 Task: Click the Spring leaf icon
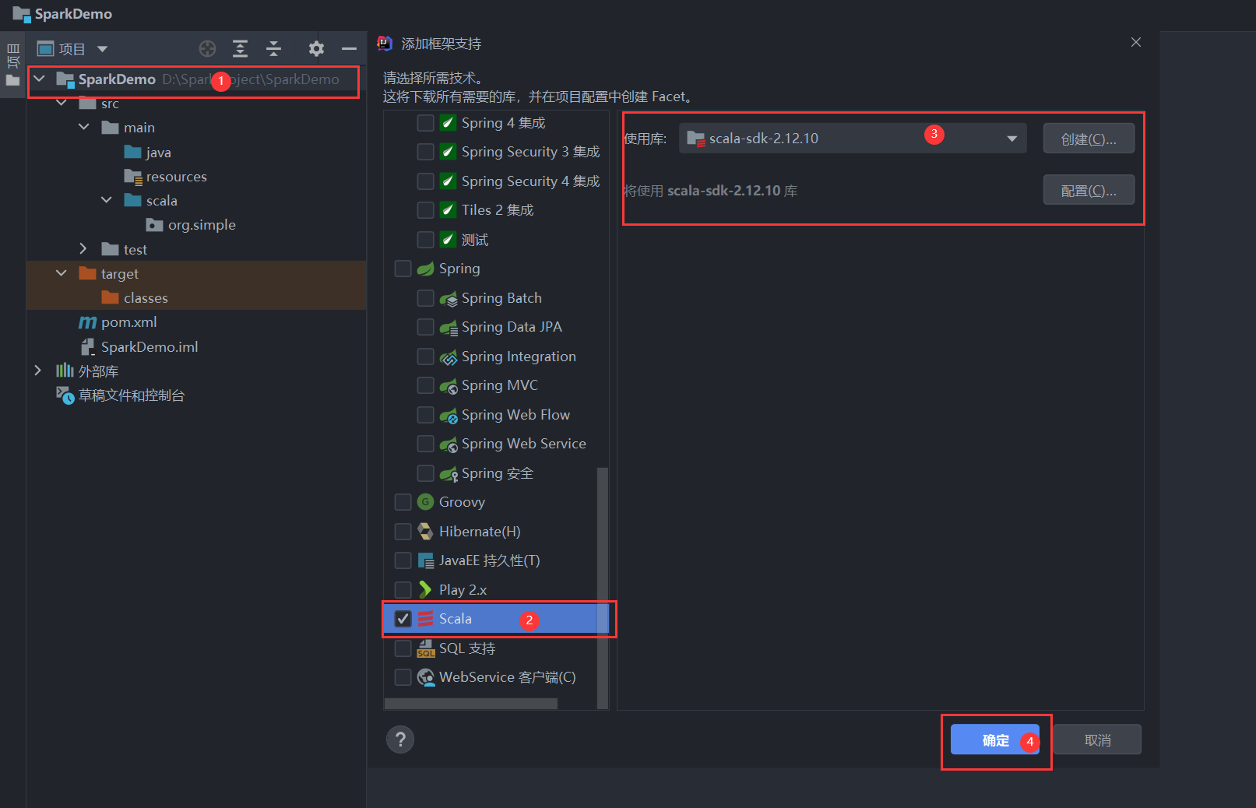425,269
